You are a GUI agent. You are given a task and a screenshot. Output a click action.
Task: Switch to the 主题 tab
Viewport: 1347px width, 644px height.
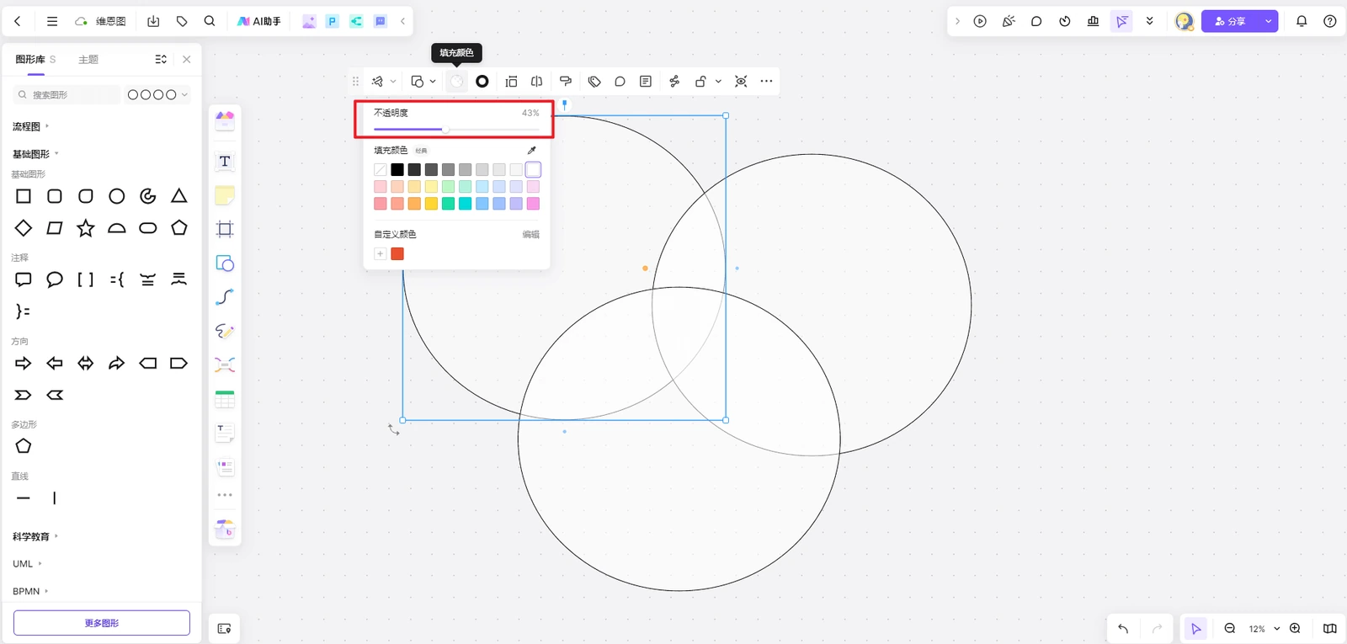pyautogui.click(x=88, y=60)
